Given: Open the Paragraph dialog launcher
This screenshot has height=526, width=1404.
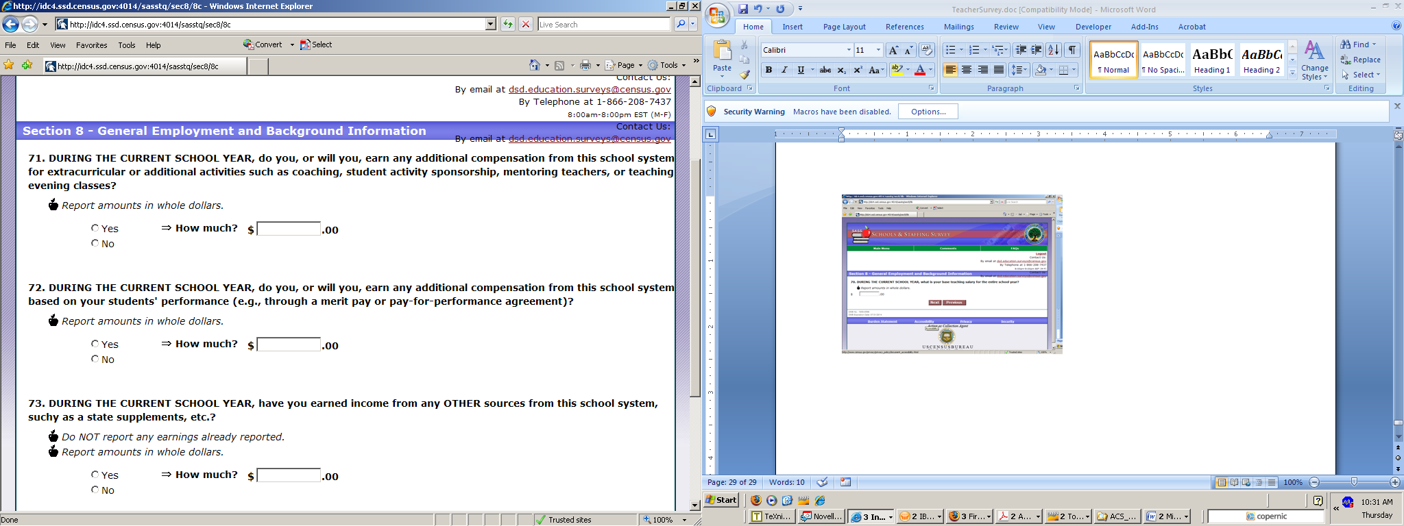Looking at the screenshot, I should pyautogui.click(x=1076, y=88).
